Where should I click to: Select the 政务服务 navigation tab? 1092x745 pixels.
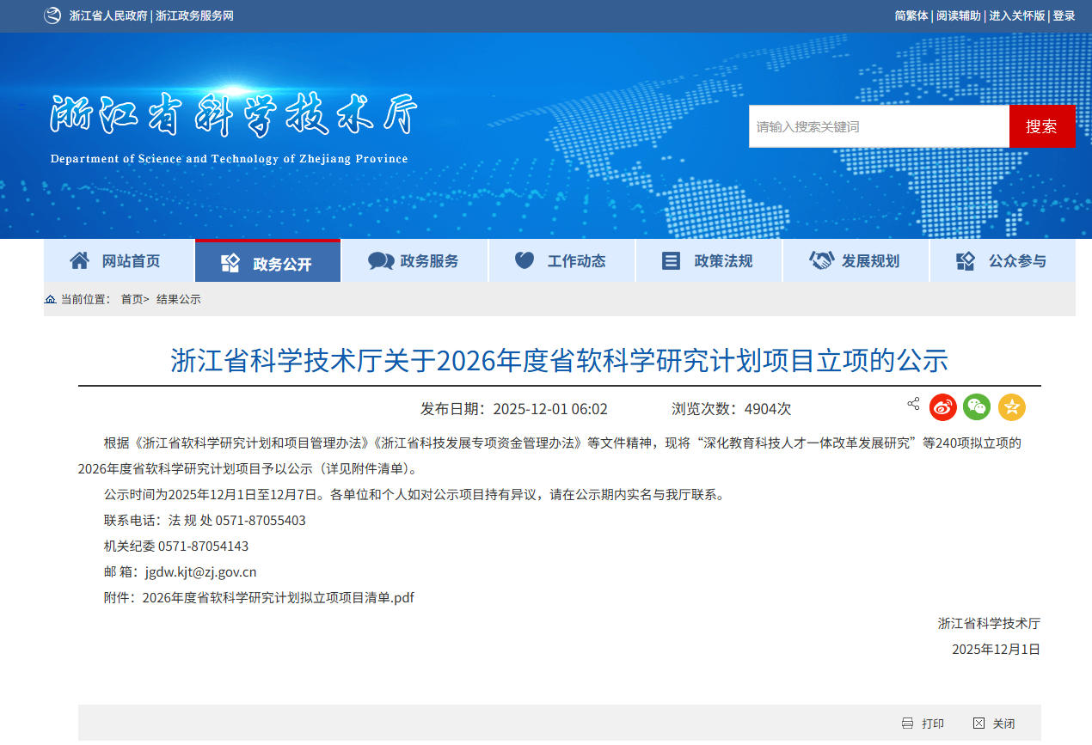tap(414, 261)
